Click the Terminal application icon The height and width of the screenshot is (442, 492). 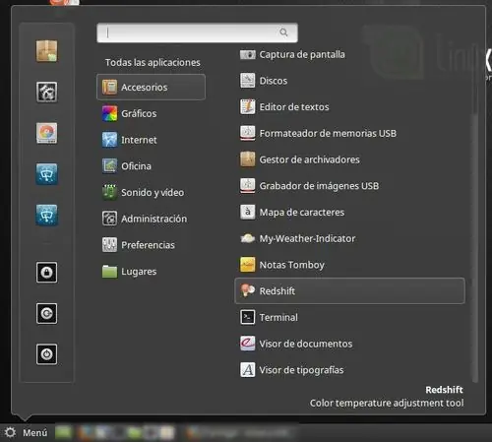(x=248, y=317)
